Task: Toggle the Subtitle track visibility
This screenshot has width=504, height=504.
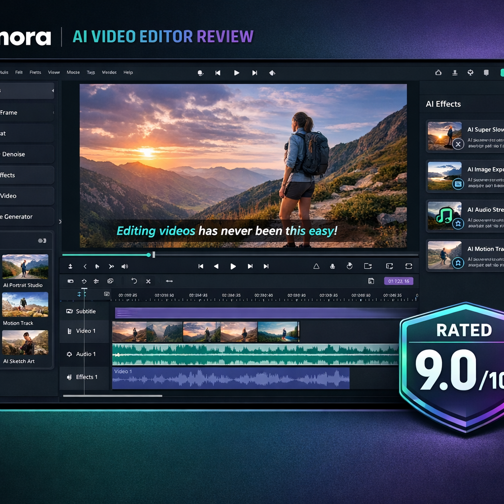Action: tap(69, 311)
